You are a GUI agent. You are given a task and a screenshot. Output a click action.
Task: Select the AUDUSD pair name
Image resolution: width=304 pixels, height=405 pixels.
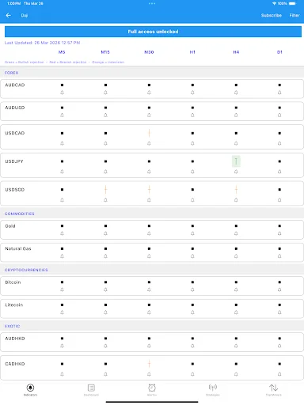click(x=15, y=108)
